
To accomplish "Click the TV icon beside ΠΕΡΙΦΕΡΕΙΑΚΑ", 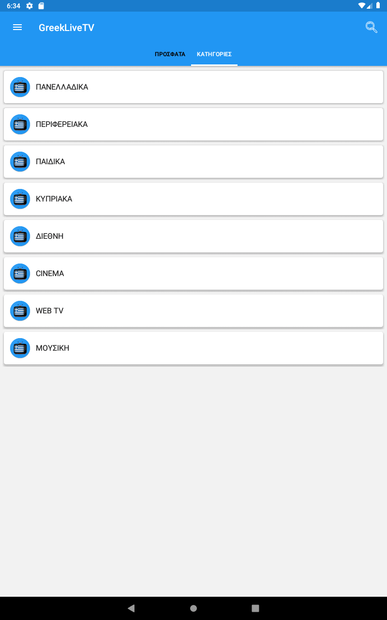I will pyautogui.click(x=20, y=124).
